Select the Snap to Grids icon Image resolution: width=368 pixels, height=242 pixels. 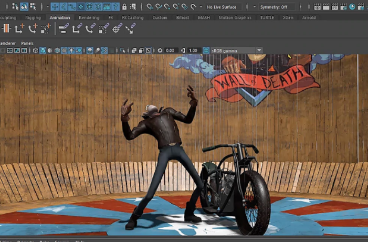click(150, 7)
